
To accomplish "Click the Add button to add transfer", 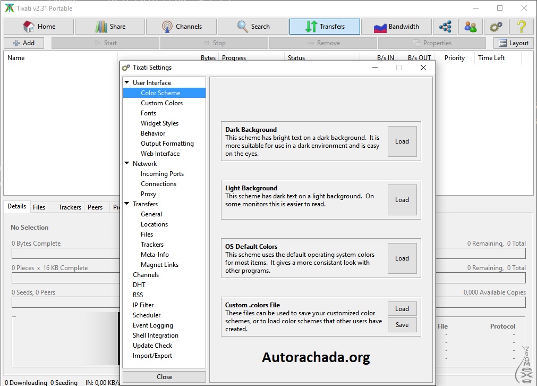I will coord(24,43).
